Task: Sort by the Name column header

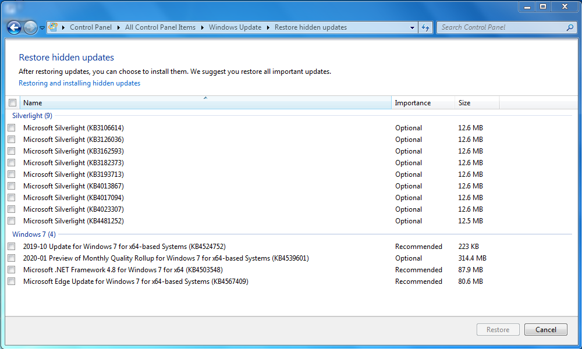Action: 205,103
